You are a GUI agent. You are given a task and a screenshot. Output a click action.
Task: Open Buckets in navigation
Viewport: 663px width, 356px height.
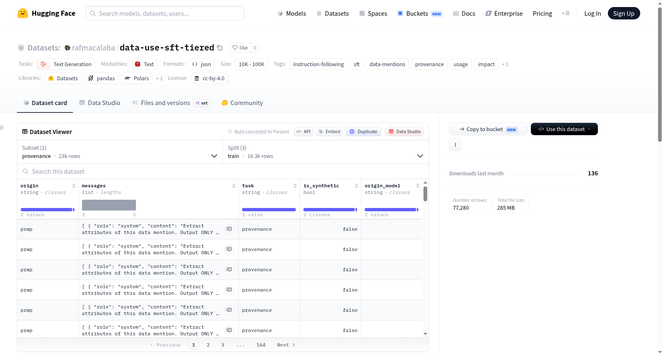[x=420, y=13]
